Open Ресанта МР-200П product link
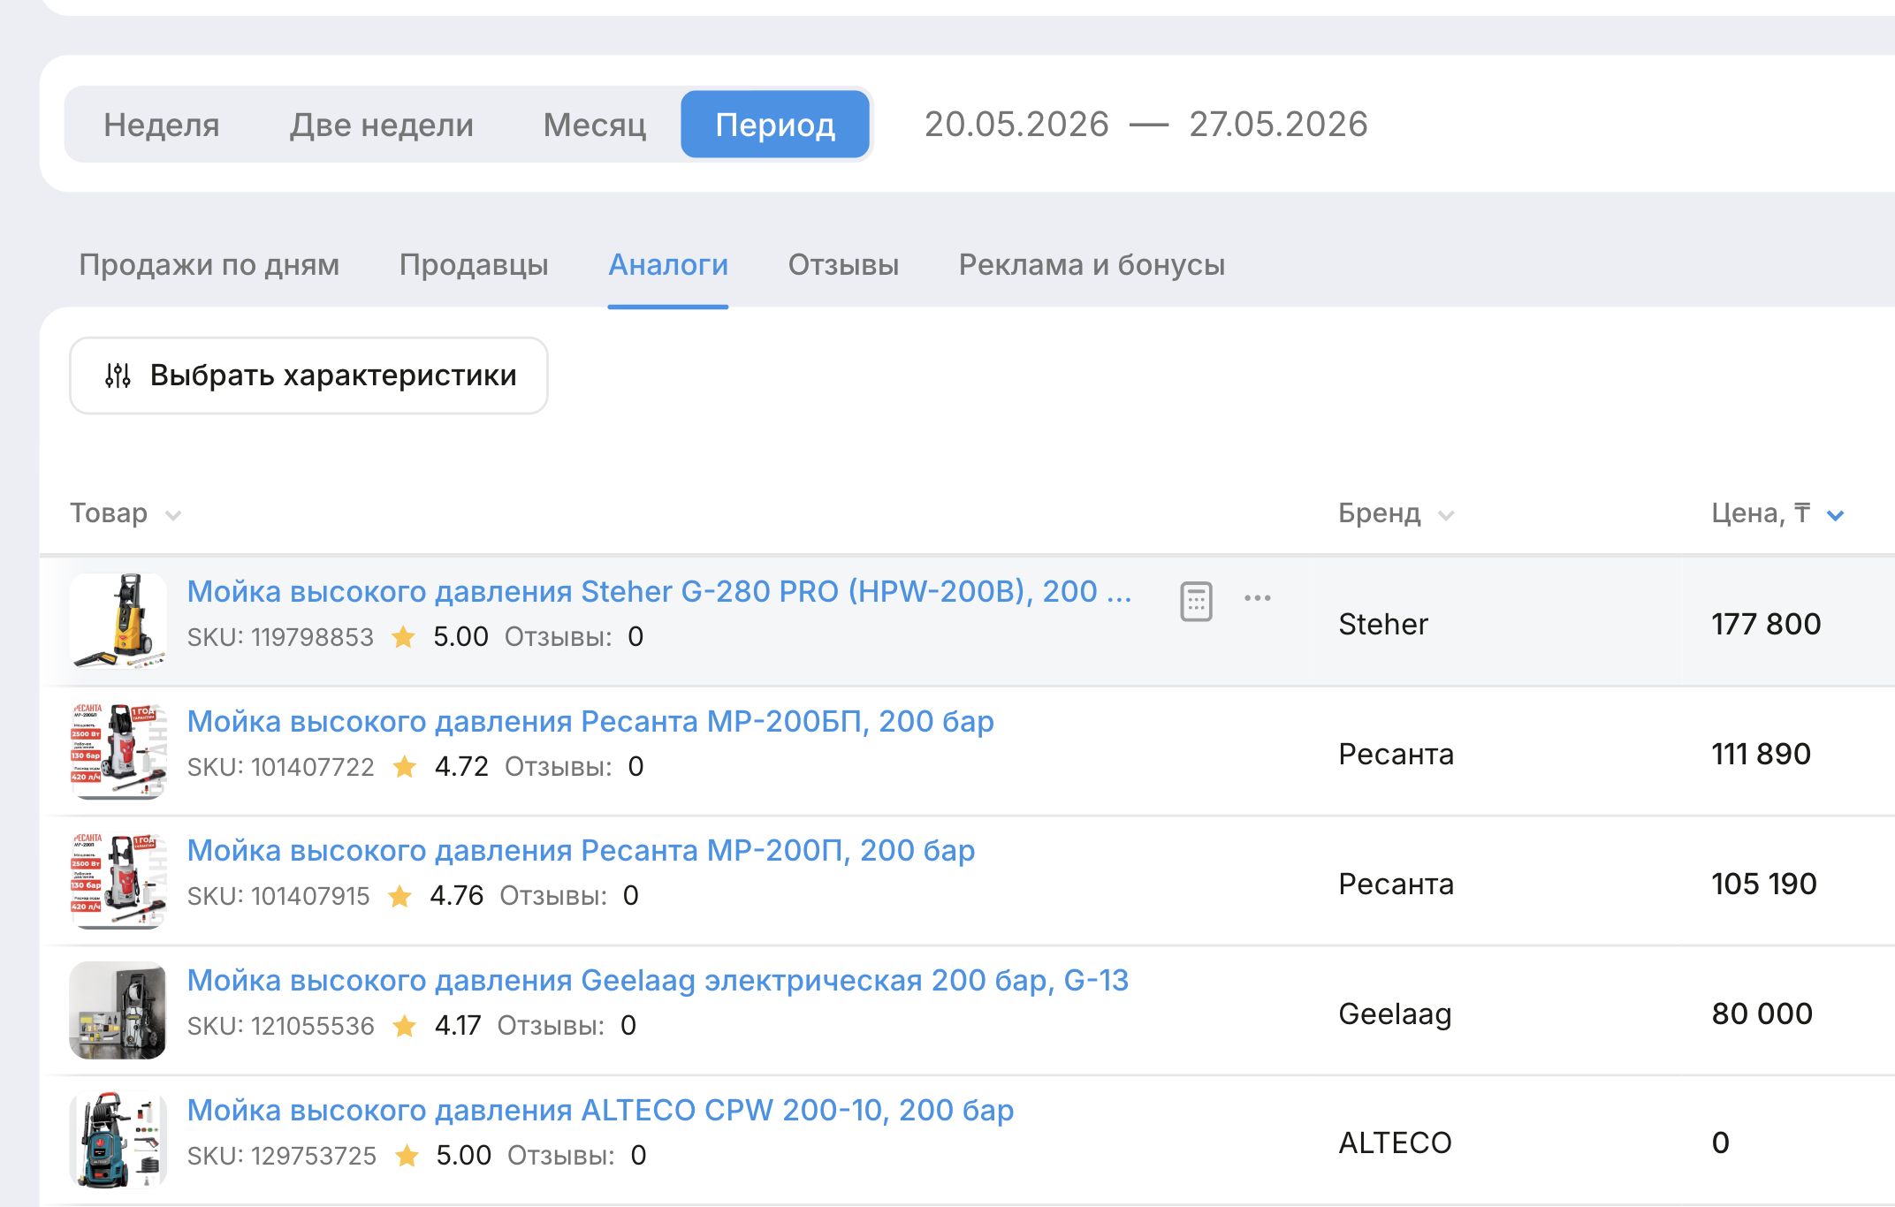This screenshot has height=1207, width=1895. pyautogui.click(x=581, y=850)
